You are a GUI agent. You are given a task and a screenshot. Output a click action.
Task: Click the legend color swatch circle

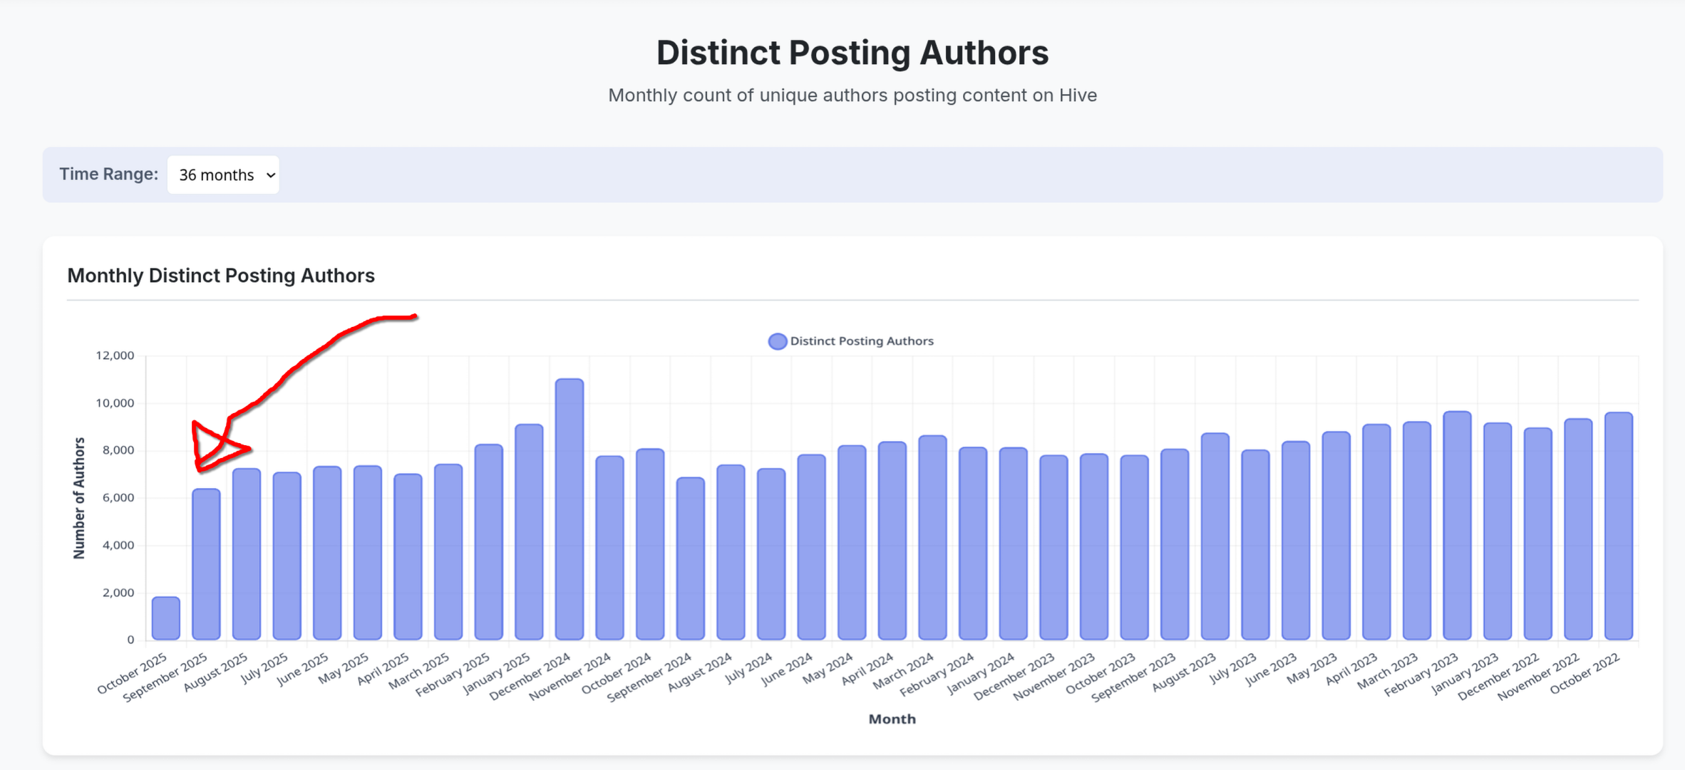tap(777, 341)
